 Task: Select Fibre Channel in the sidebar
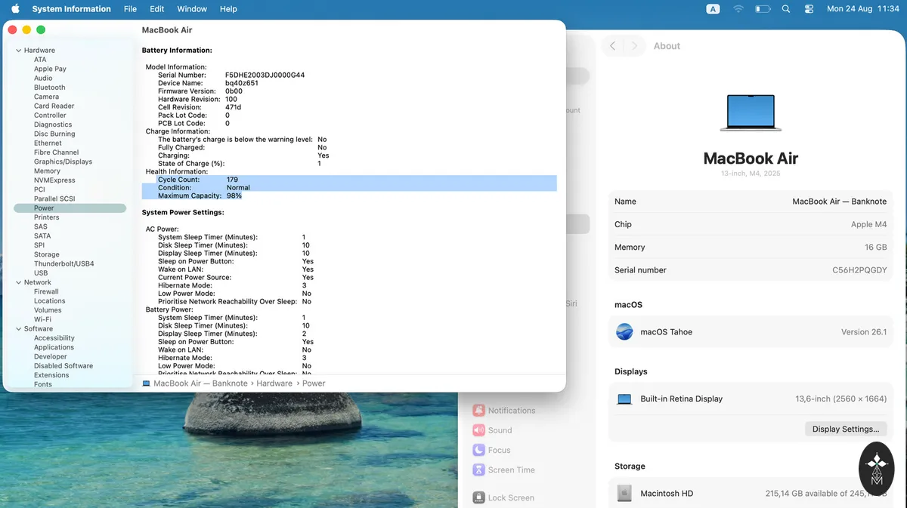point(56,152)
